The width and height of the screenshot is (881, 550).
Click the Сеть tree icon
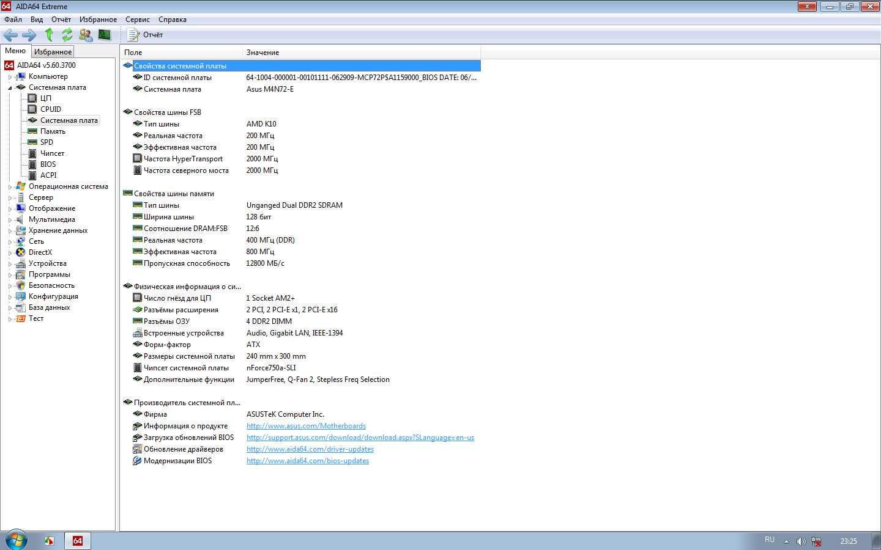click(21, 241)
